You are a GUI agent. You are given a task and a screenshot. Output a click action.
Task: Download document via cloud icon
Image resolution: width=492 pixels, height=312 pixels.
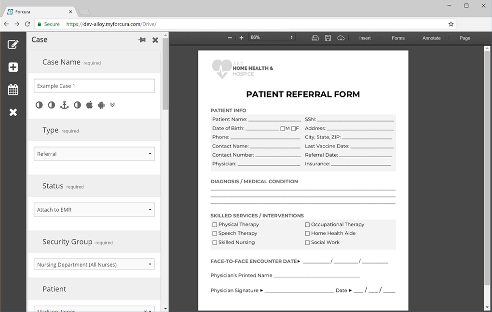(341, 38)
